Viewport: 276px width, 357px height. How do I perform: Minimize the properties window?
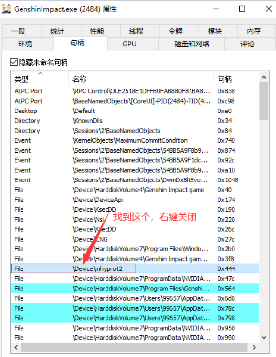point(216,9)
